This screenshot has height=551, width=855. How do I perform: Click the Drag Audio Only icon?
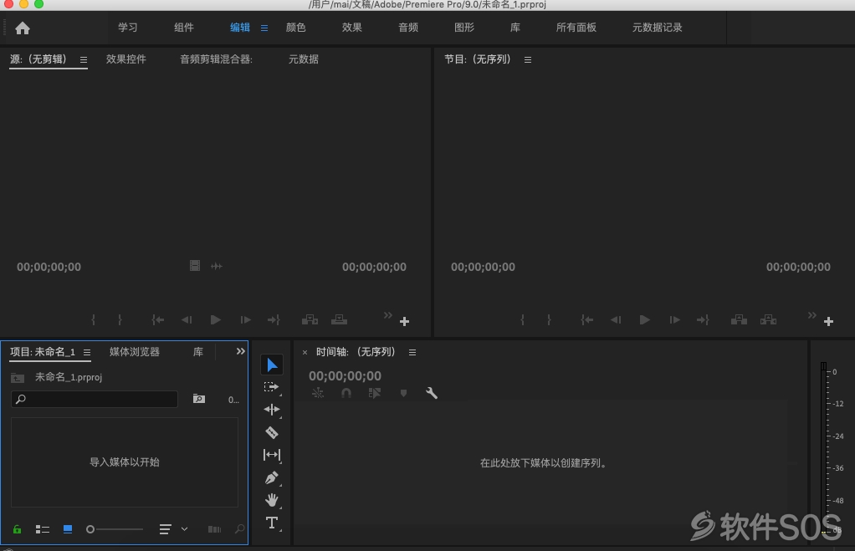tap(217, 266)
